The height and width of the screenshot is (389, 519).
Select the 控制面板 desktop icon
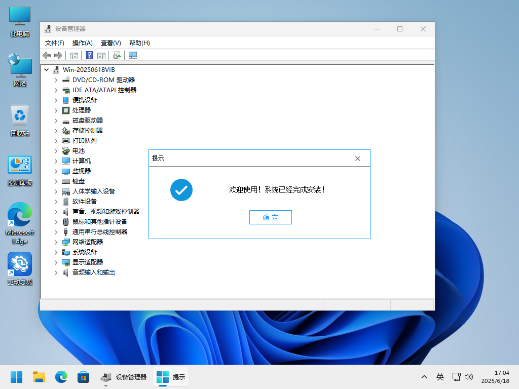pyautogui.click(x=20, y=171)
